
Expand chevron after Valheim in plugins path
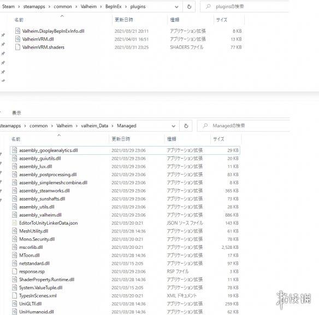pyautogui.click(x=101, y=7)
